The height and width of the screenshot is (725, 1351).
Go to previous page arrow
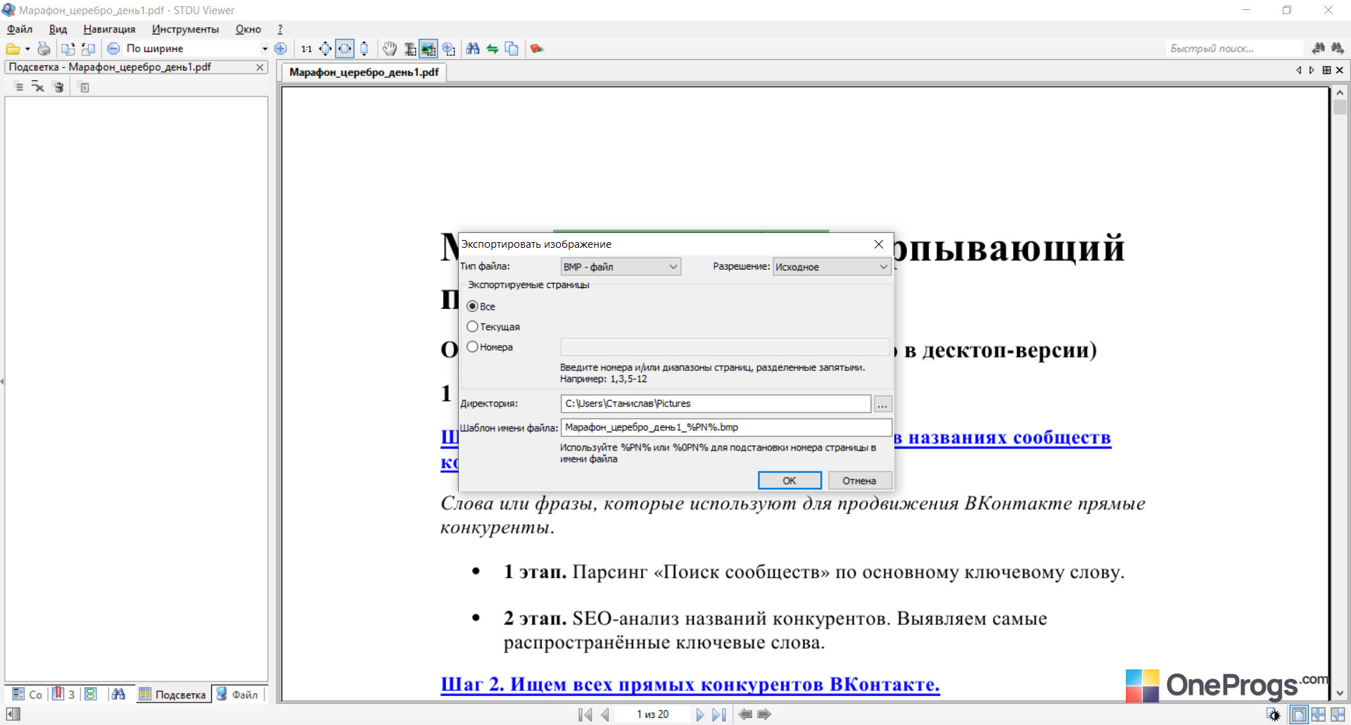(x=604, y=714)
